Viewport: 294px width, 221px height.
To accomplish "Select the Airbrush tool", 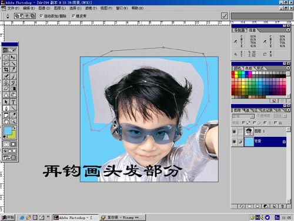I will tap(6, 77).
